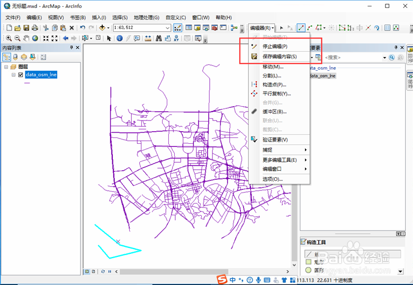The height and width of the screenshot is (285, 413).
Task: Click the Rotate tool icon
Action: tap(376, 27)
